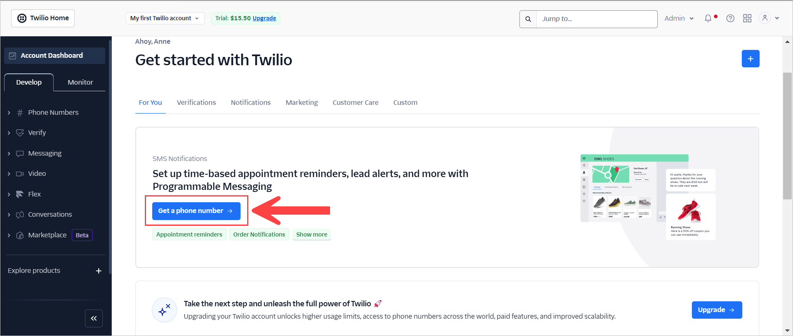Open the user profile avatar menu
The width and height of the screenshot is (793, 336).
pyautogui.click(x=769, y=18)
